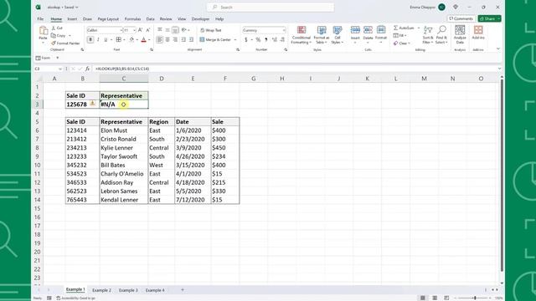The width and height of the screenshot is (536, 301).
Task: Open Sort & Filter menu
Action: pos(428,35)
